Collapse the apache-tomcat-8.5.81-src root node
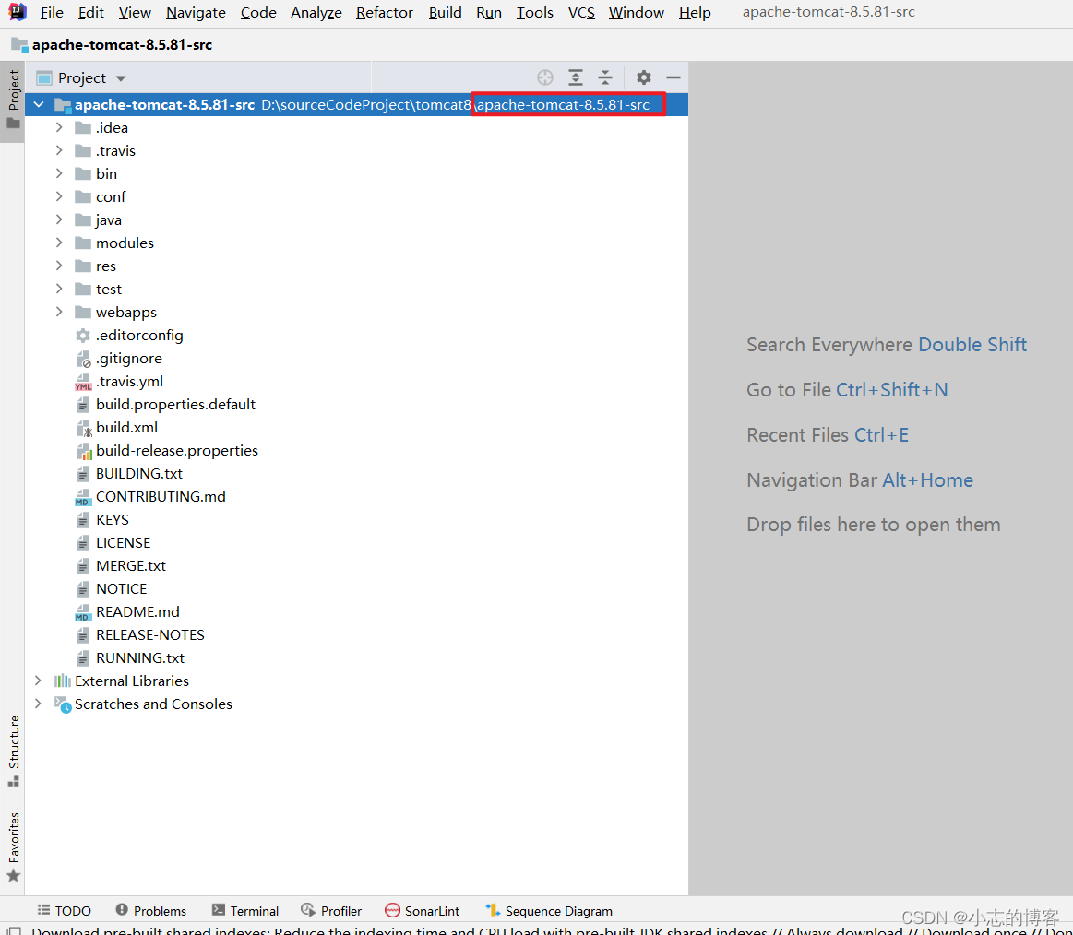 pyautogui.click(x=39, y=104)
